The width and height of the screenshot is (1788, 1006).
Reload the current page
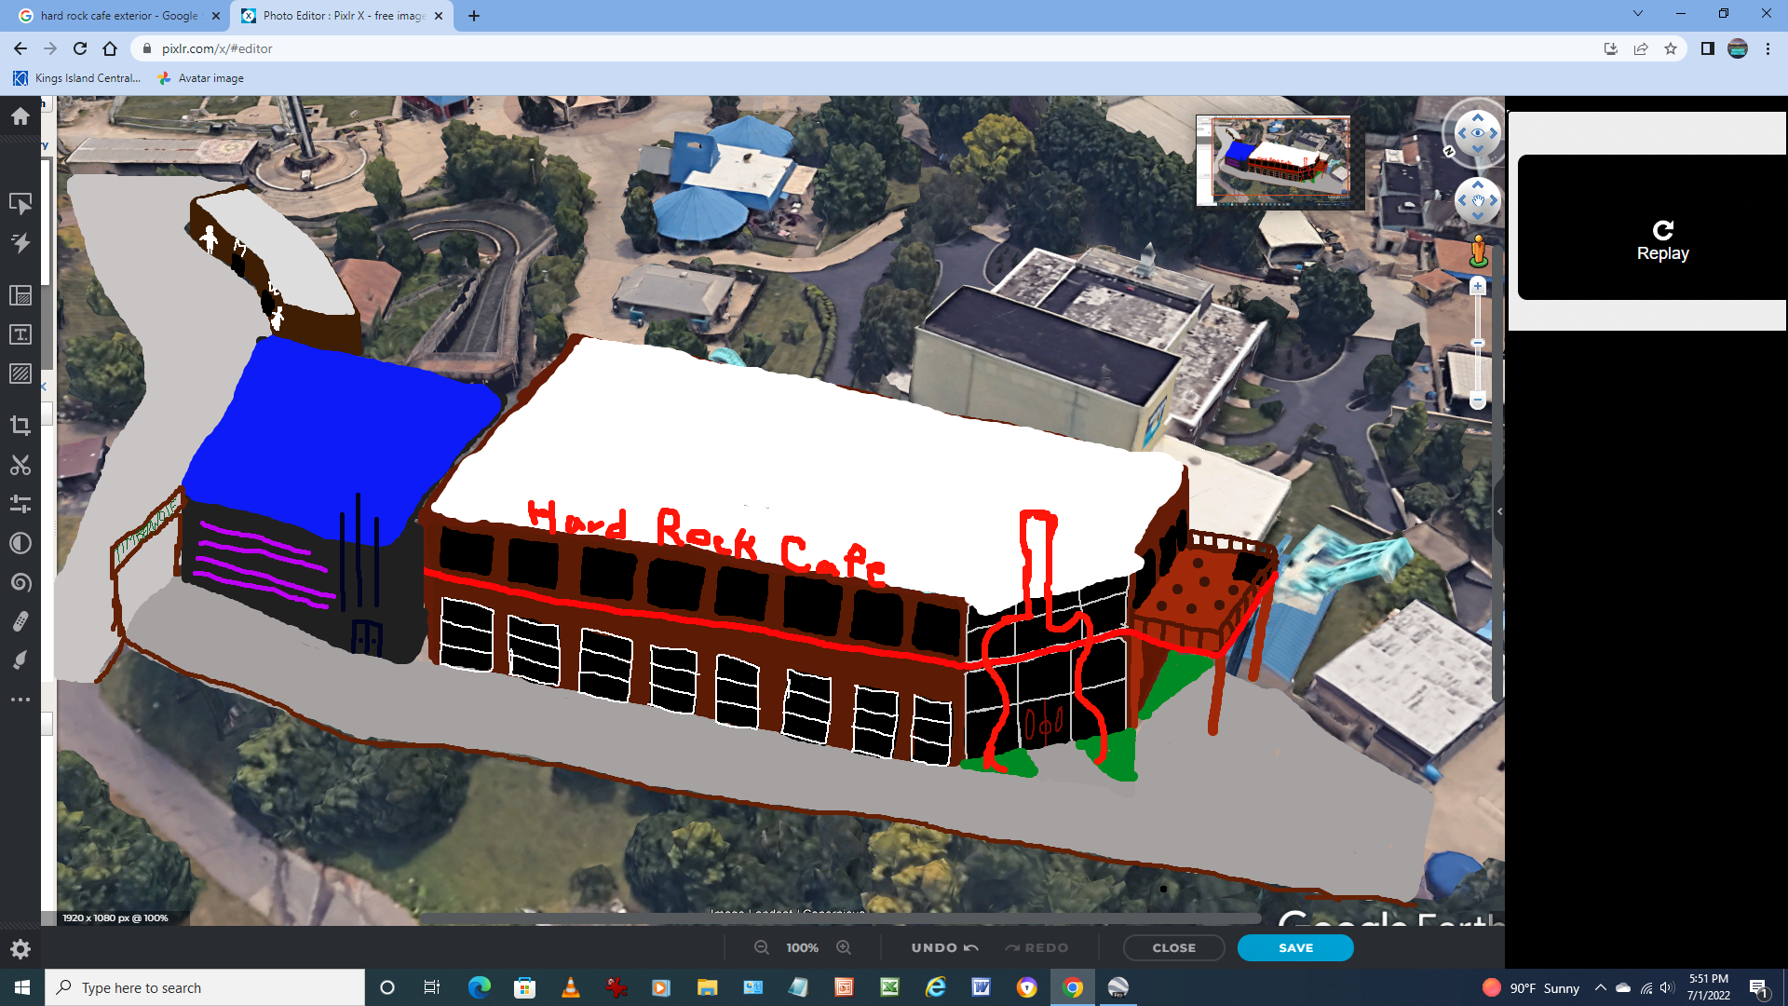pyautogui.click(x=80, y=48)
